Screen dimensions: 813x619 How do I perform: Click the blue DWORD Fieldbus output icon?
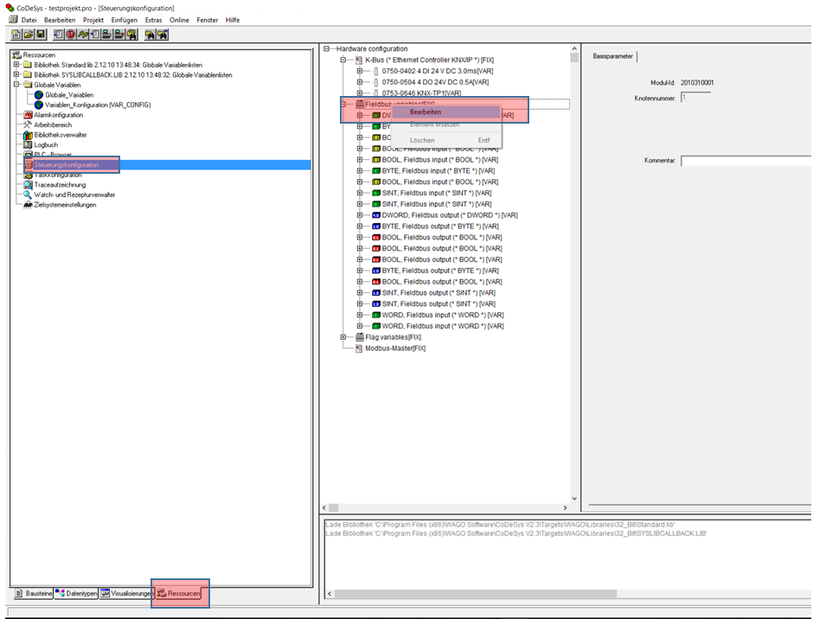pos(376,215)
